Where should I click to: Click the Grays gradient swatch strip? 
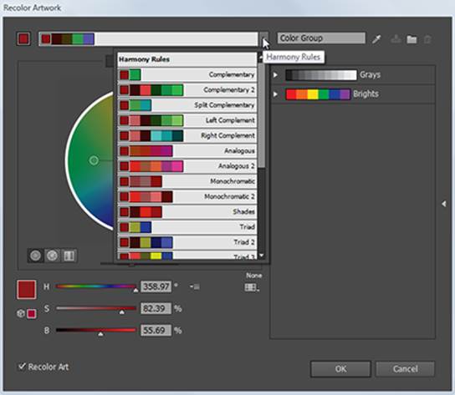click(321, 75)
